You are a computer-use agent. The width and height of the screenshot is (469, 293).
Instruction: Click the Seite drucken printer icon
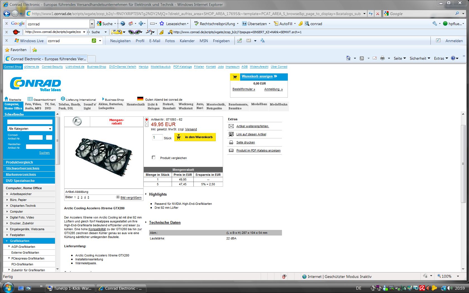click(x=231, y=142)
